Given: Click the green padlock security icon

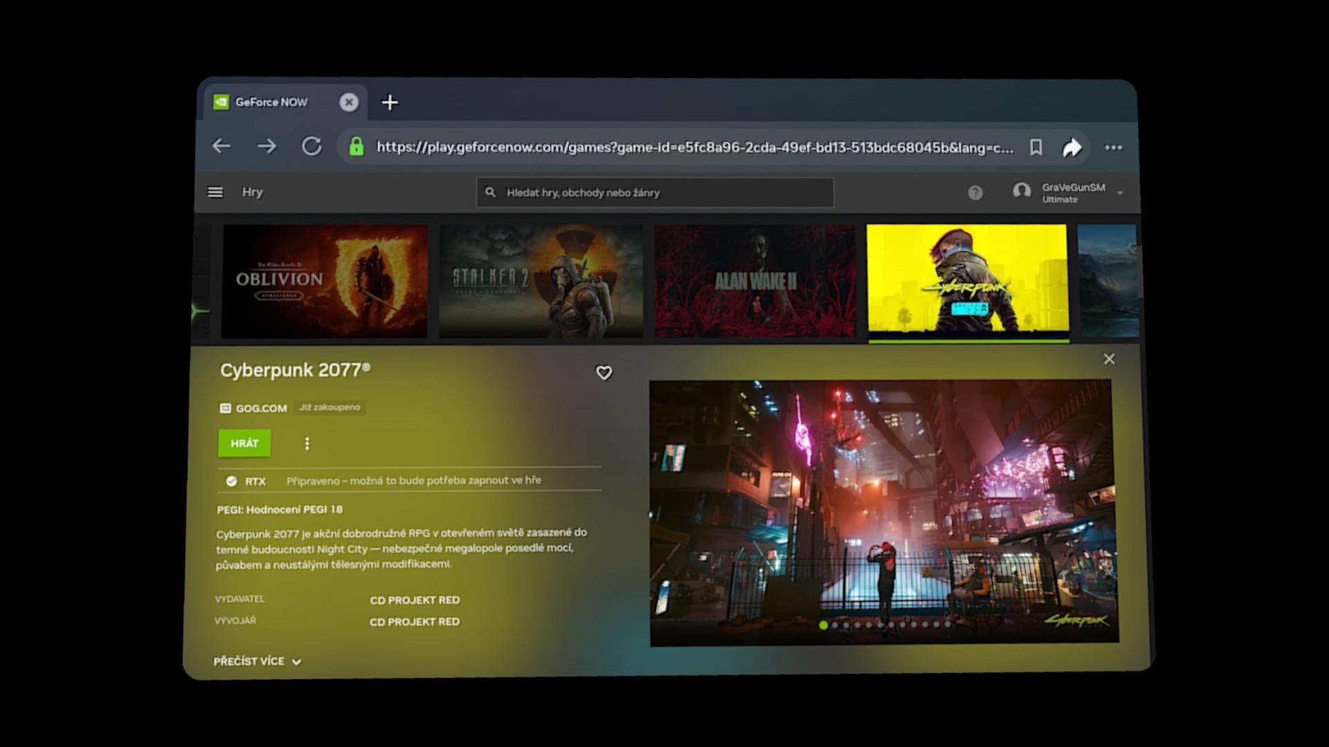Looking at the screenshot, I should pos(356,146).
